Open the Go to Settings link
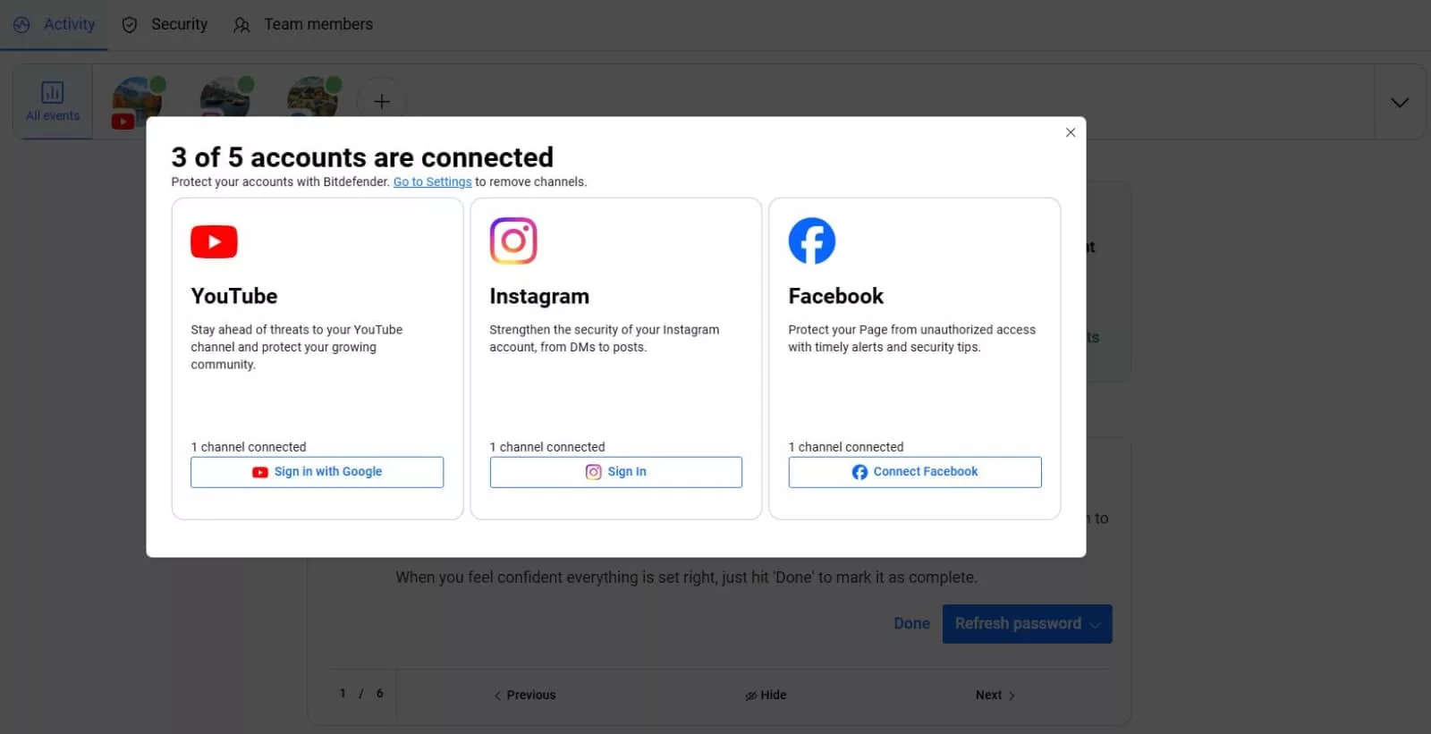This screenshot has height=734, width=1431. [x=432, y=182]
